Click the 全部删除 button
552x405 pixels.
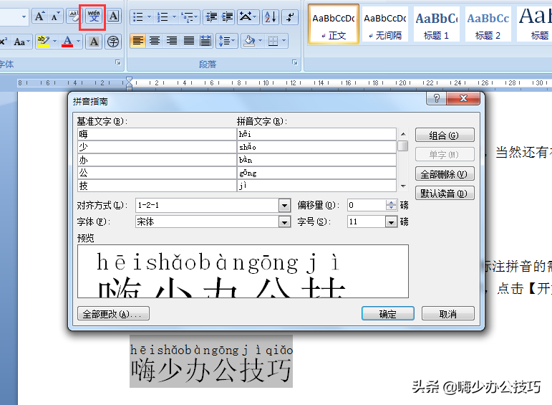tap(445, 174)
